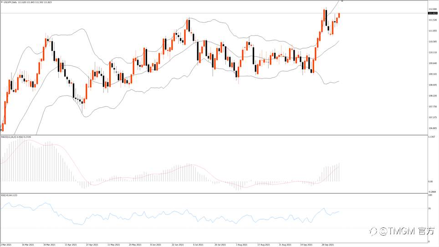Click the 107.275 price axis label

coord(433,117)
